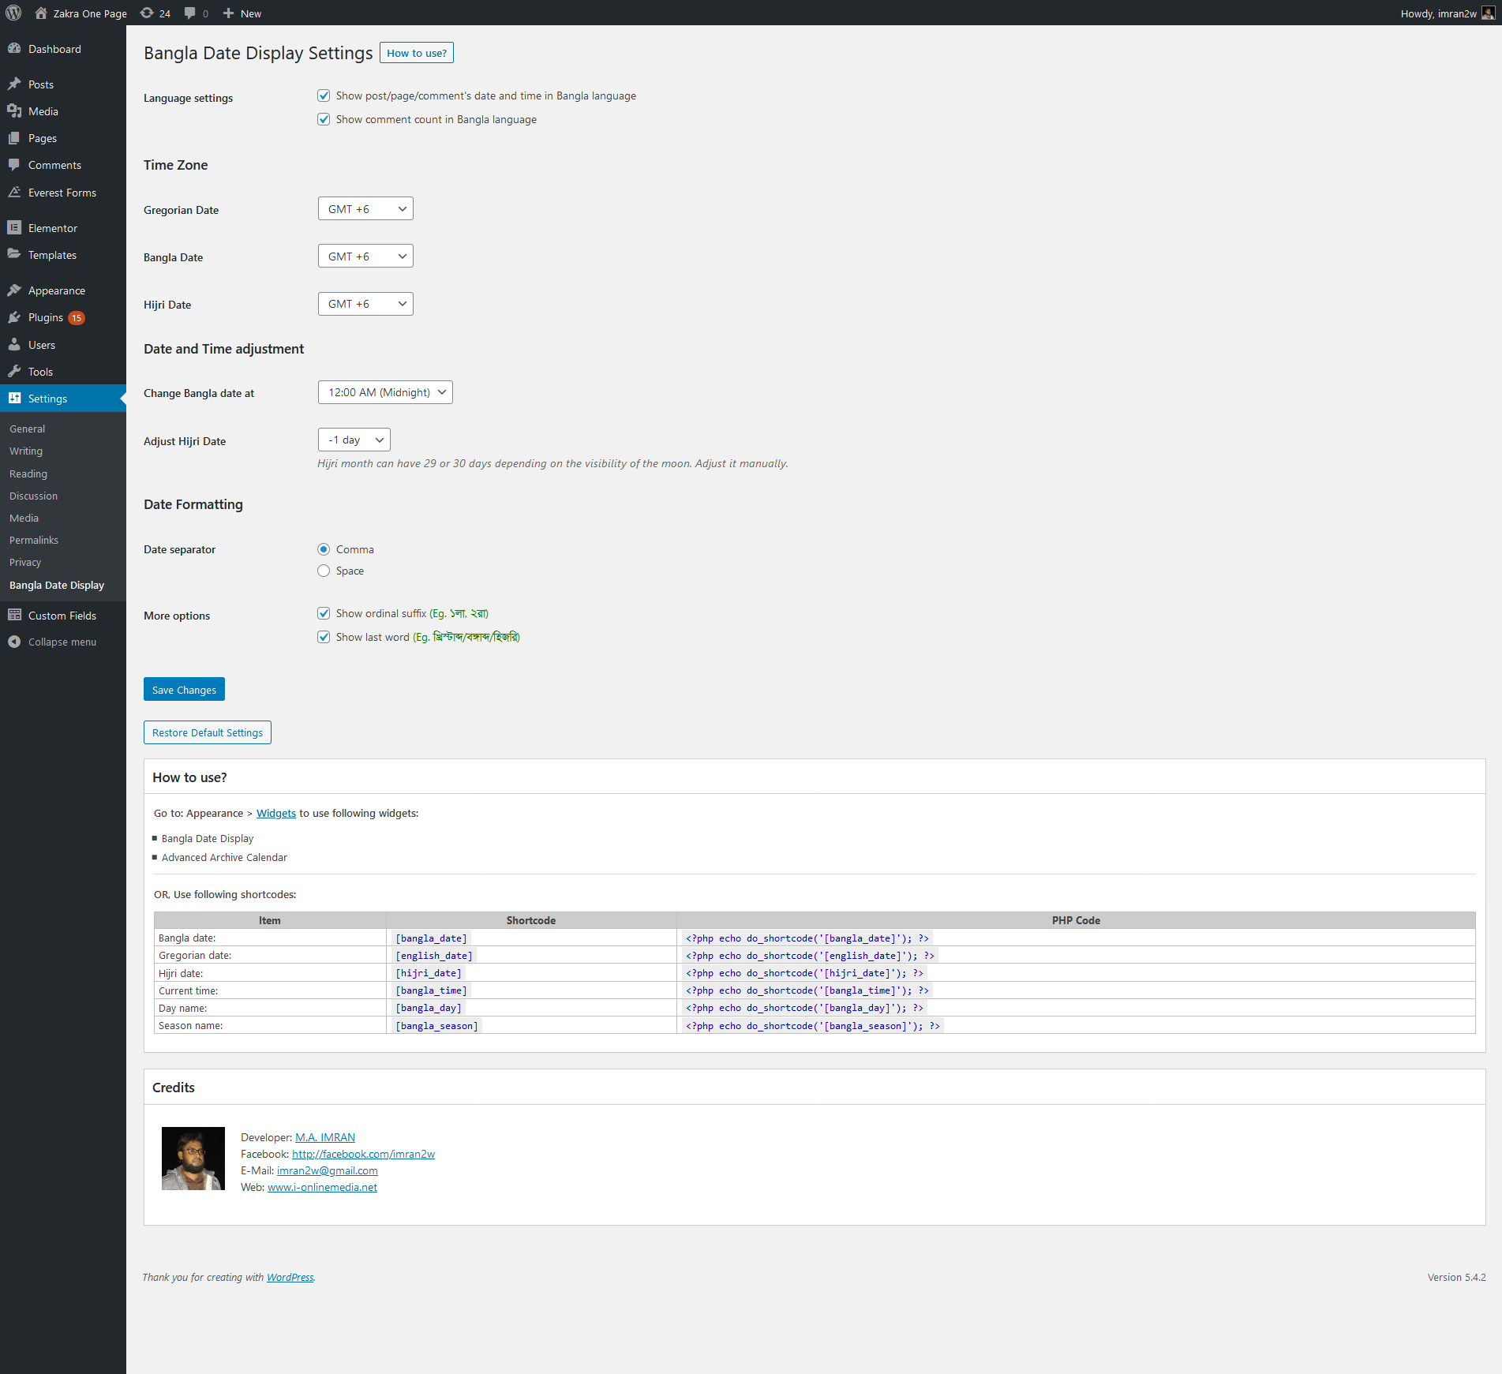Image resolution: width=1502 pixels, height=1374 pixels.
Task: Click the developer photo in Credits
Action: click(193, 1158)
